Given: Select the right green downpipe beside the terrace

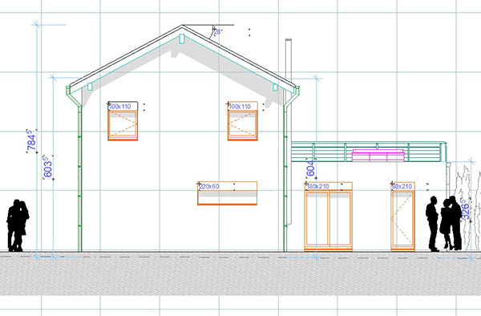Looking at the screenshot, I should click(285, 178).
